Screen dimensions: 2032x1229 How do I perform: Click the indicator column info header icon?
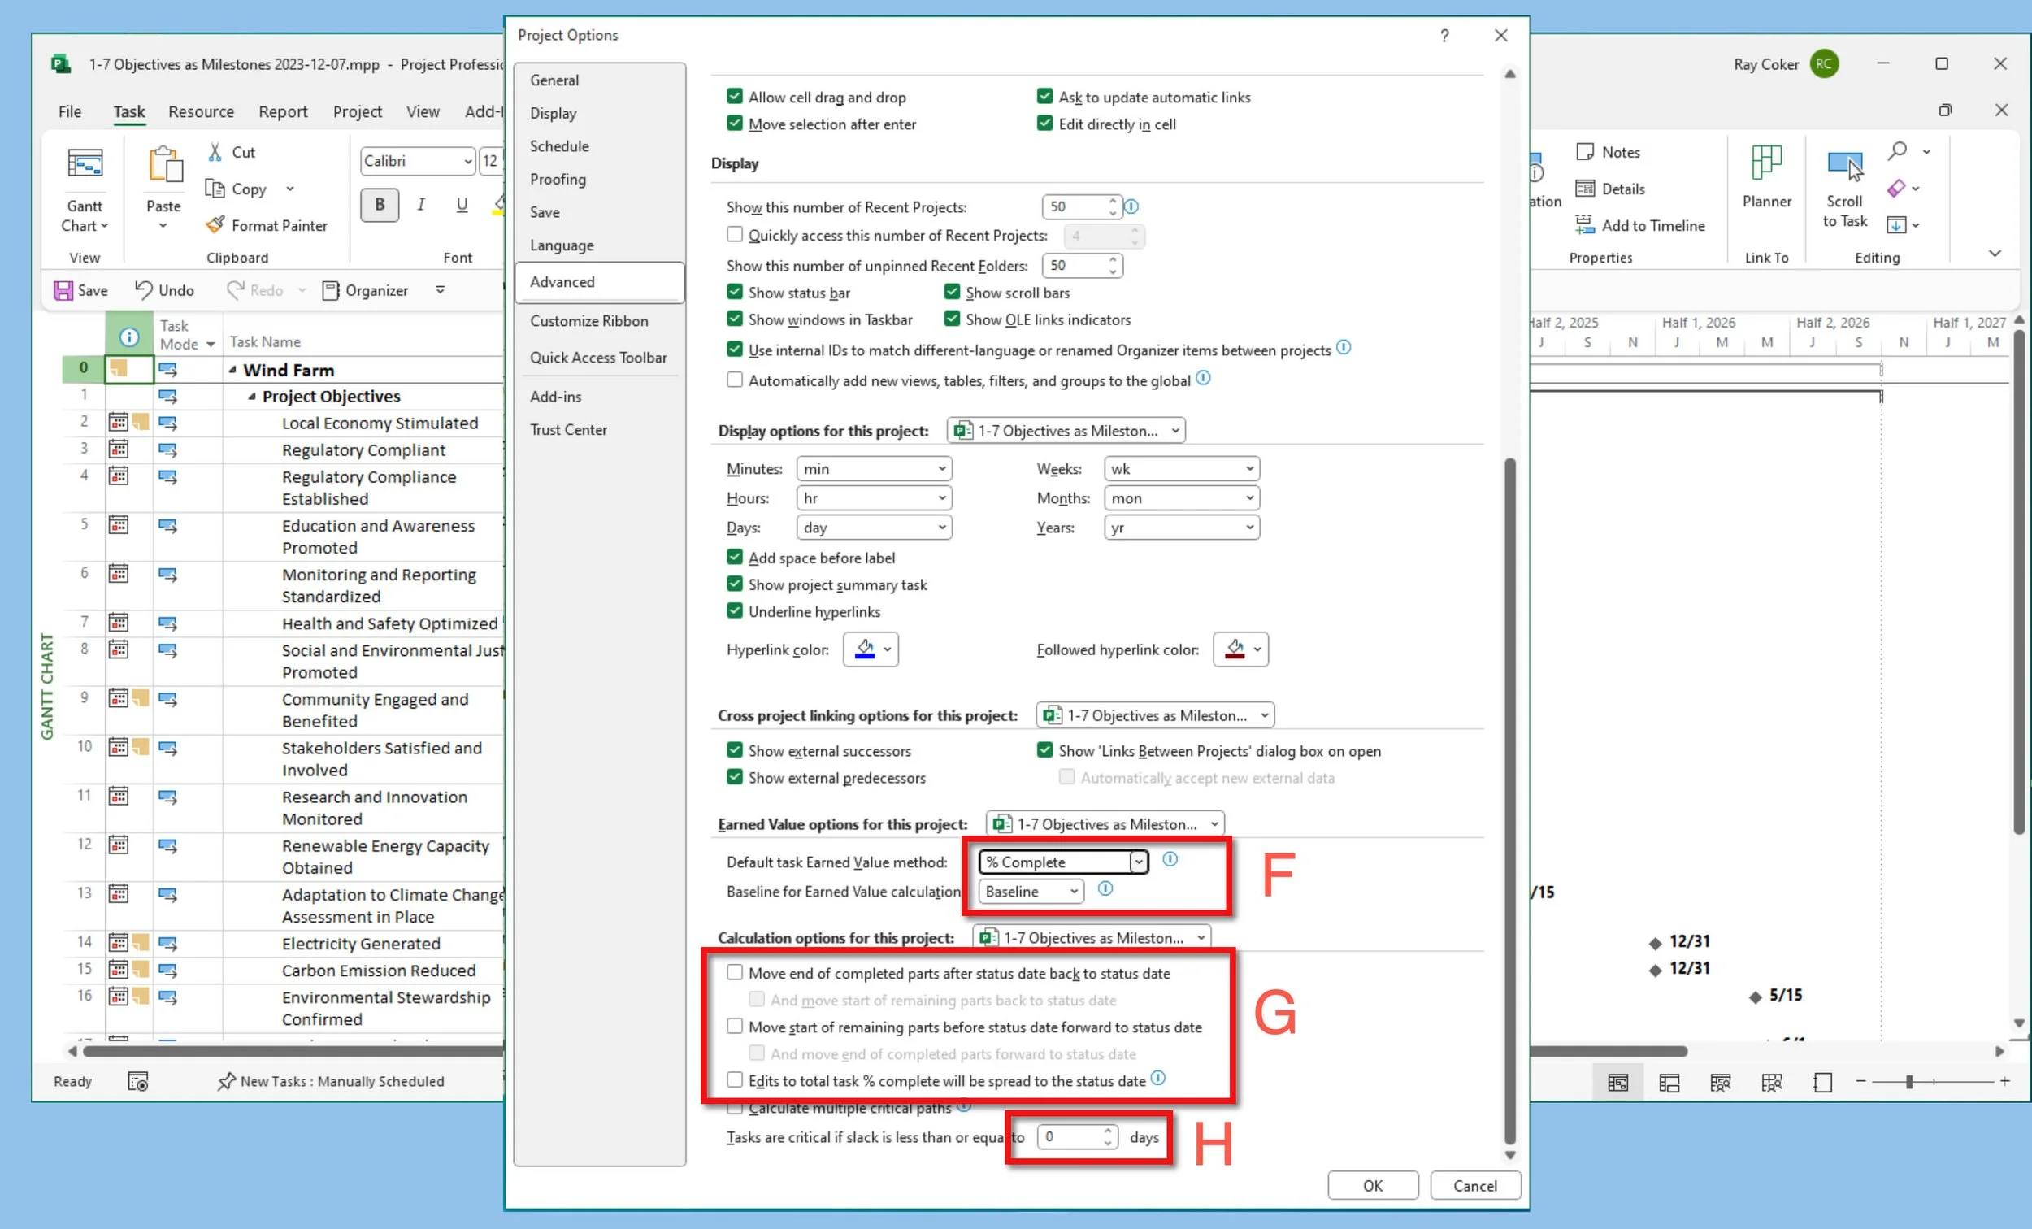click(129, 337)
